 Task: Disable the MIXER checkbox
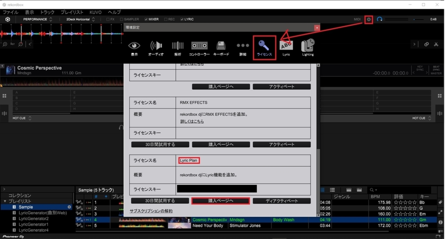click(146, 19)
